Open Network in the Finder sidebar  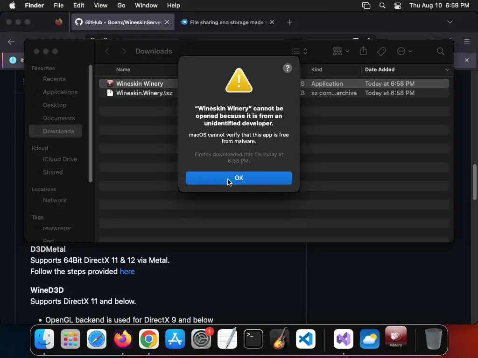(x=55, y=200)
